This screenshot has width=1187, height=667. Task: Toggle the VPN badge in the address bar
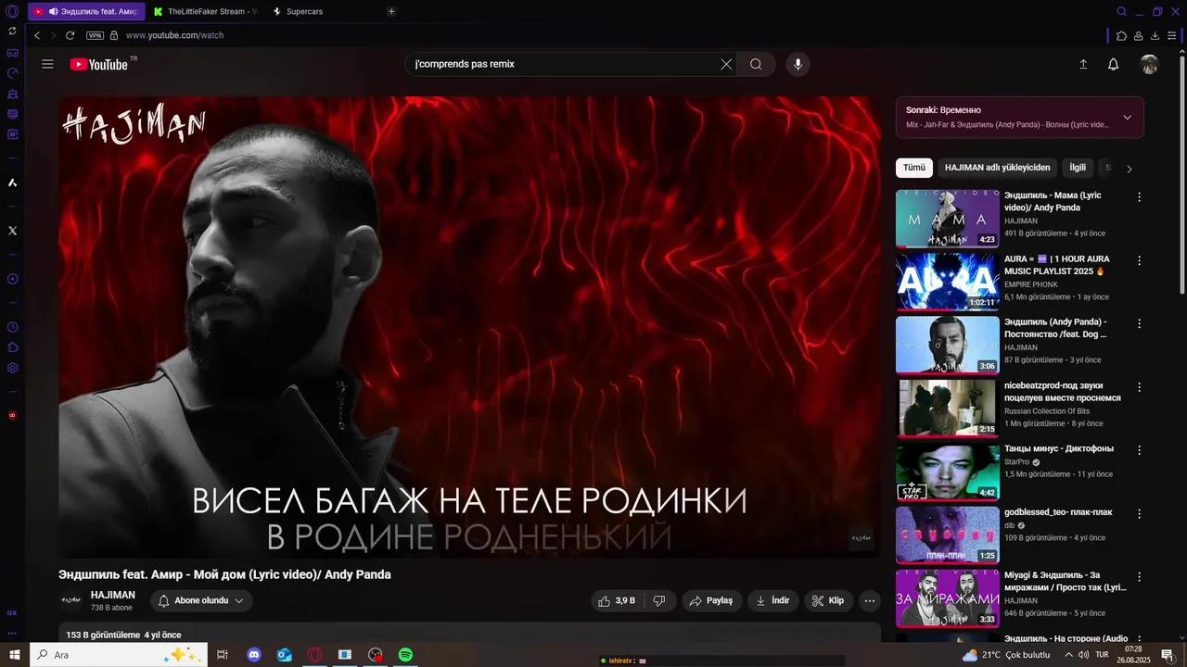click(95, 35)
